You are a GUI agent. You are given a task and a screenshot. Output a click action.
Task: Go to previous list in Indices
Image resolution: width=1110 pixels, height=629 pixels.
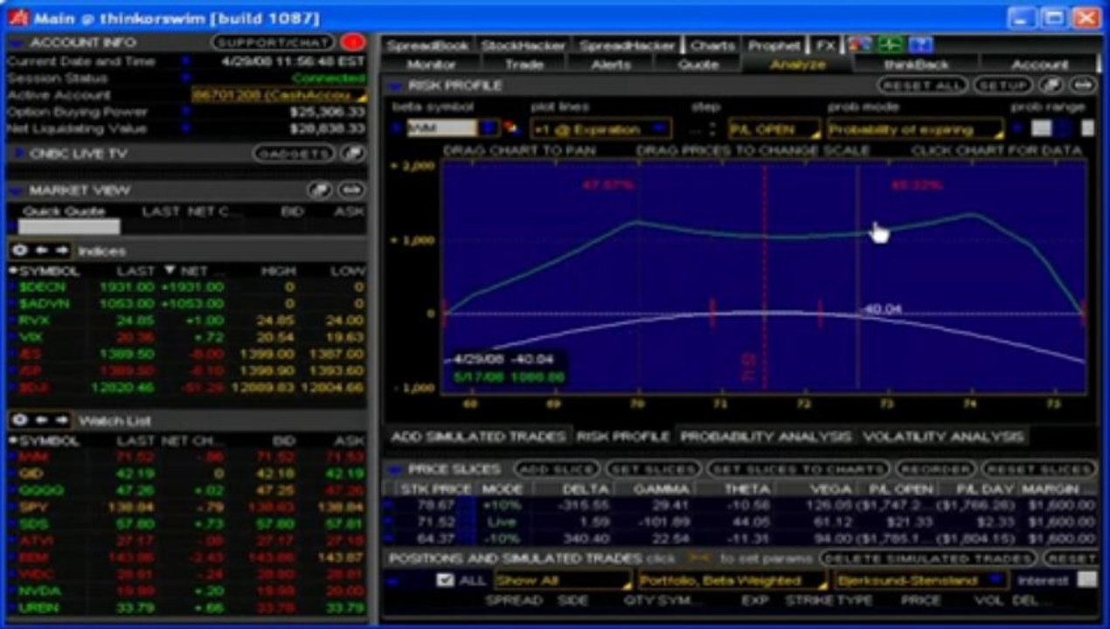pyautogui.click(x=40, y=251)
